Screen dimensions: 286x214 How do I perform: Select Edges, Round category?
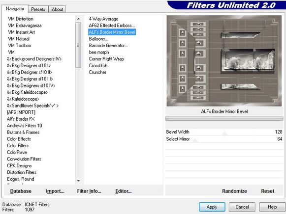pos(21,179)
